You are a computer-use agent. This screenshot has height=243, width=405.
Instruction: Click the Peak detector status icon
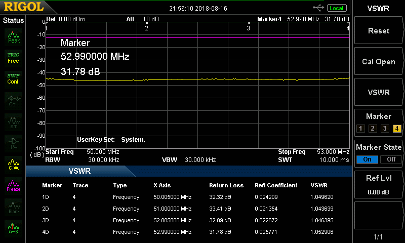[14, 37]
